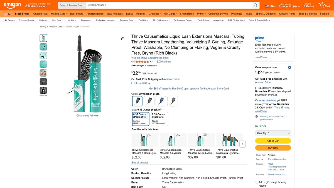This screenshot has height=188, width=334.
Task: Open the Premium Beauty menu
Action: coord(27,20)
